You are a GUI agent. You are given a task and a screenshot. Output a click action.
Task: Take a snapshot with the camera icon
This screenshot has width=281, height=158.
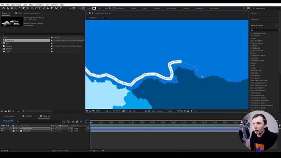pyautogui.click(x=123, y=111)
